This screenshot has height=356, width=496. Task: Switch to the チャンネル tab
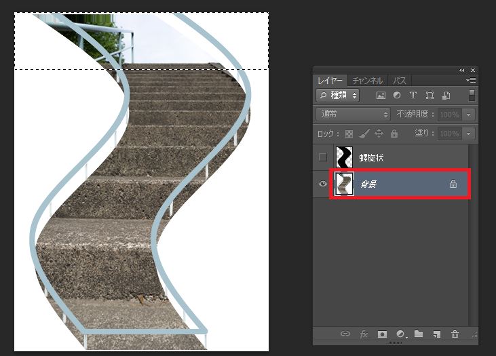click(367, 81)
